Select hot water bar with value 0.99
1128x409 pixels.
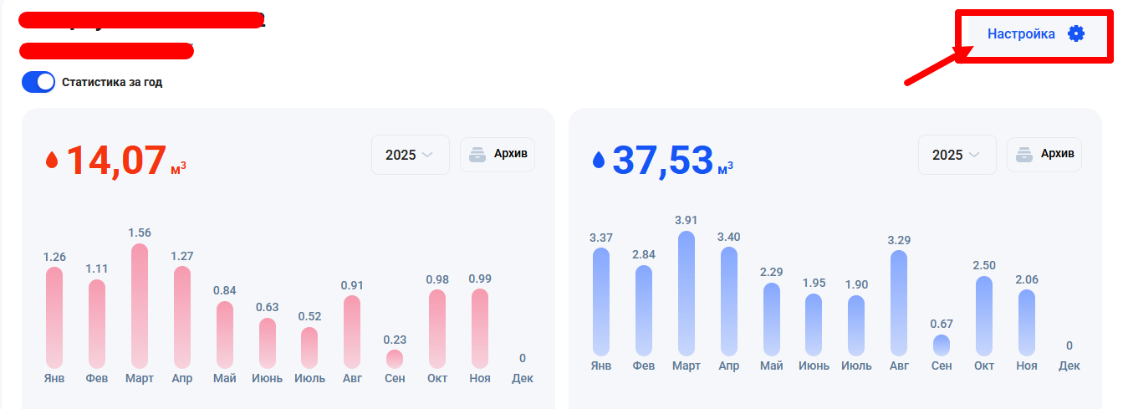[480, 329]
